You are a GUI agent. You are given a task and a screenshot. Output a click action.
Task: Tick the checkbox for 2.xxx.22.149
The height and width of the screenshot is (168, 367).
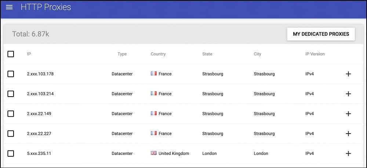pos(11,113)
